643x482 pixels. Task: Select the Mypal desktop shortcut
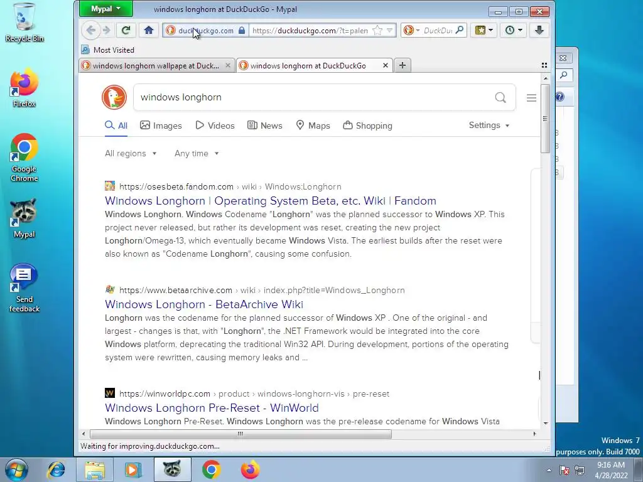coord(24,218)
